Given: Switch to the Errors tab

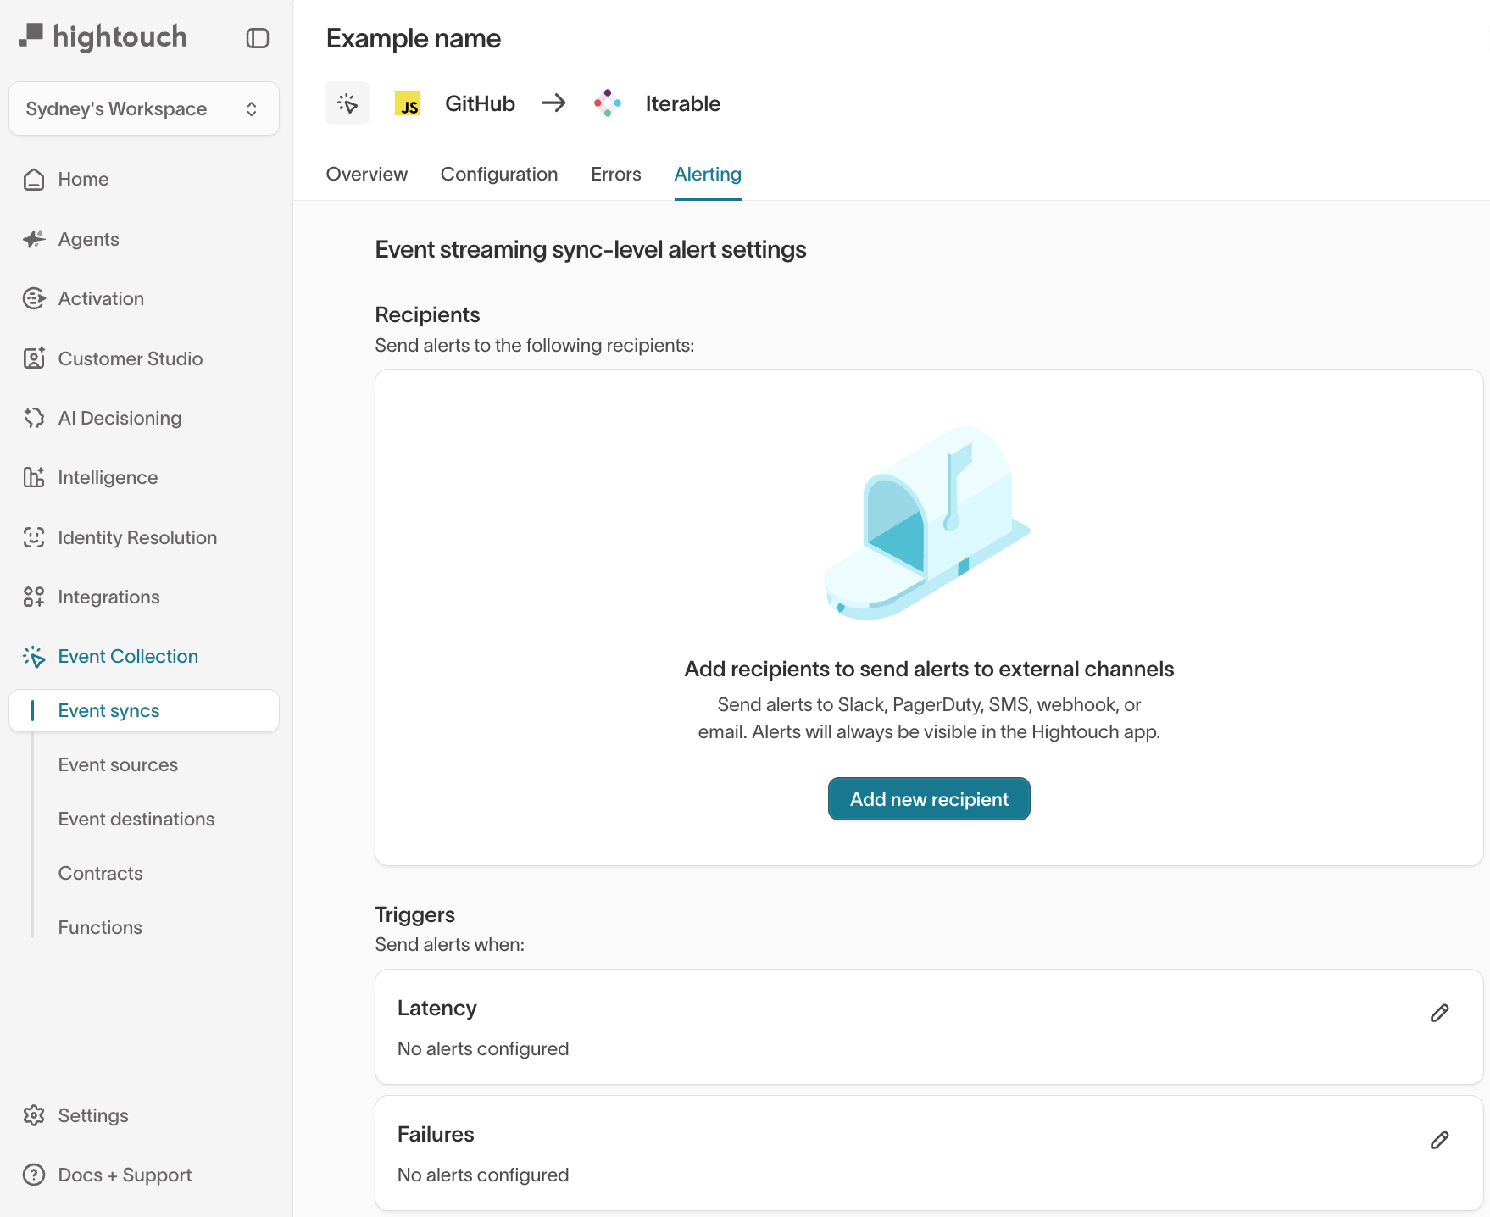Looking at the screenshot, I should (615, 174).
